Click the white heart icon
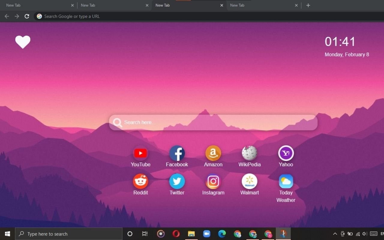The height and width of the screenshot is (240, 384). 23,42
